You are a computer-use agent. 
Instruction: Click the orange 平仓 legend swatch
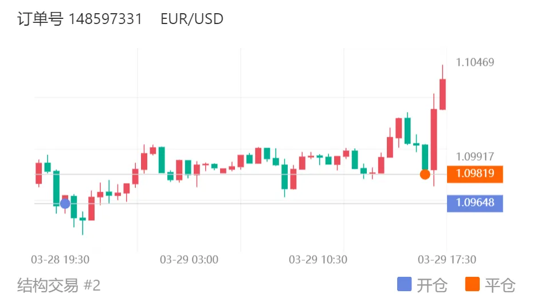coord(472,284)
